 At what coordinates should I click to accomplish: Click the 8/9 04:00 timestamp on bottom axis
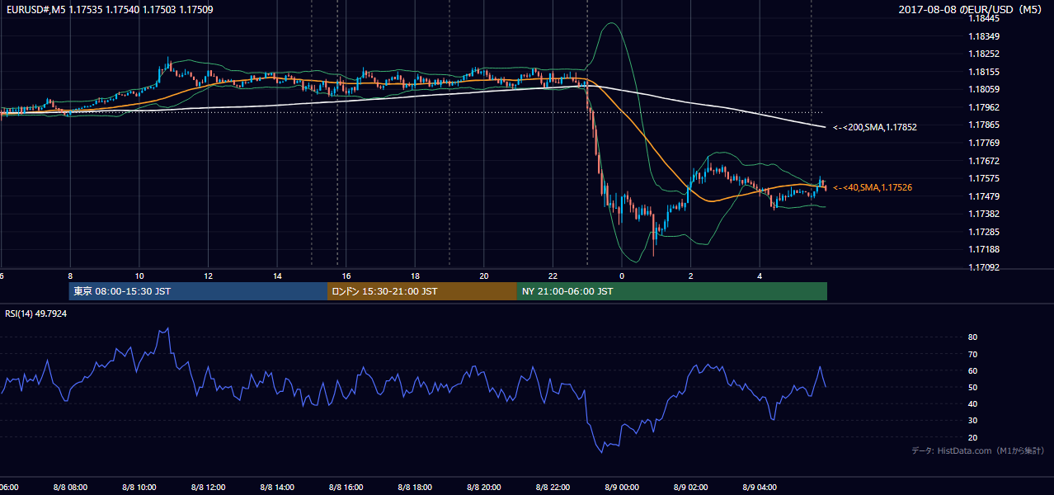760,488
